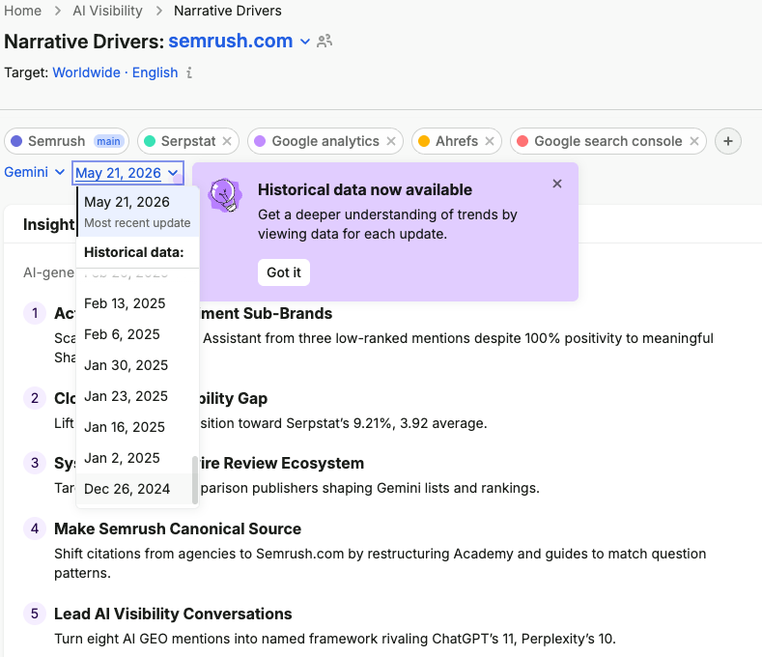Expand the semrush.com domain dropdown
Image resolution: width=762 pixels, height=657 pixels.
tap(304, 42)
